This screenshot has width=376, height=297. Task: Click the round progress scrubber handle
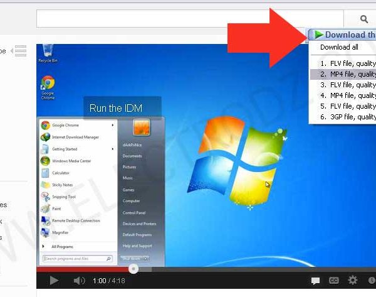point(133,269)
